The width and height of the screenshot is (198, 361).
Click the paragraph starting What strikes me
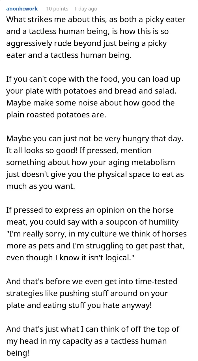click(96, 37)
